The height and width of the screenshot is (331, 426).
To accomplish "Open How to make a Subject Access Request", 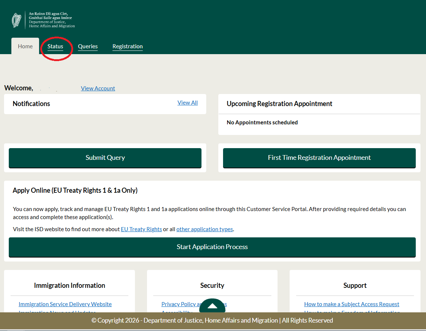I will [351, 304].
